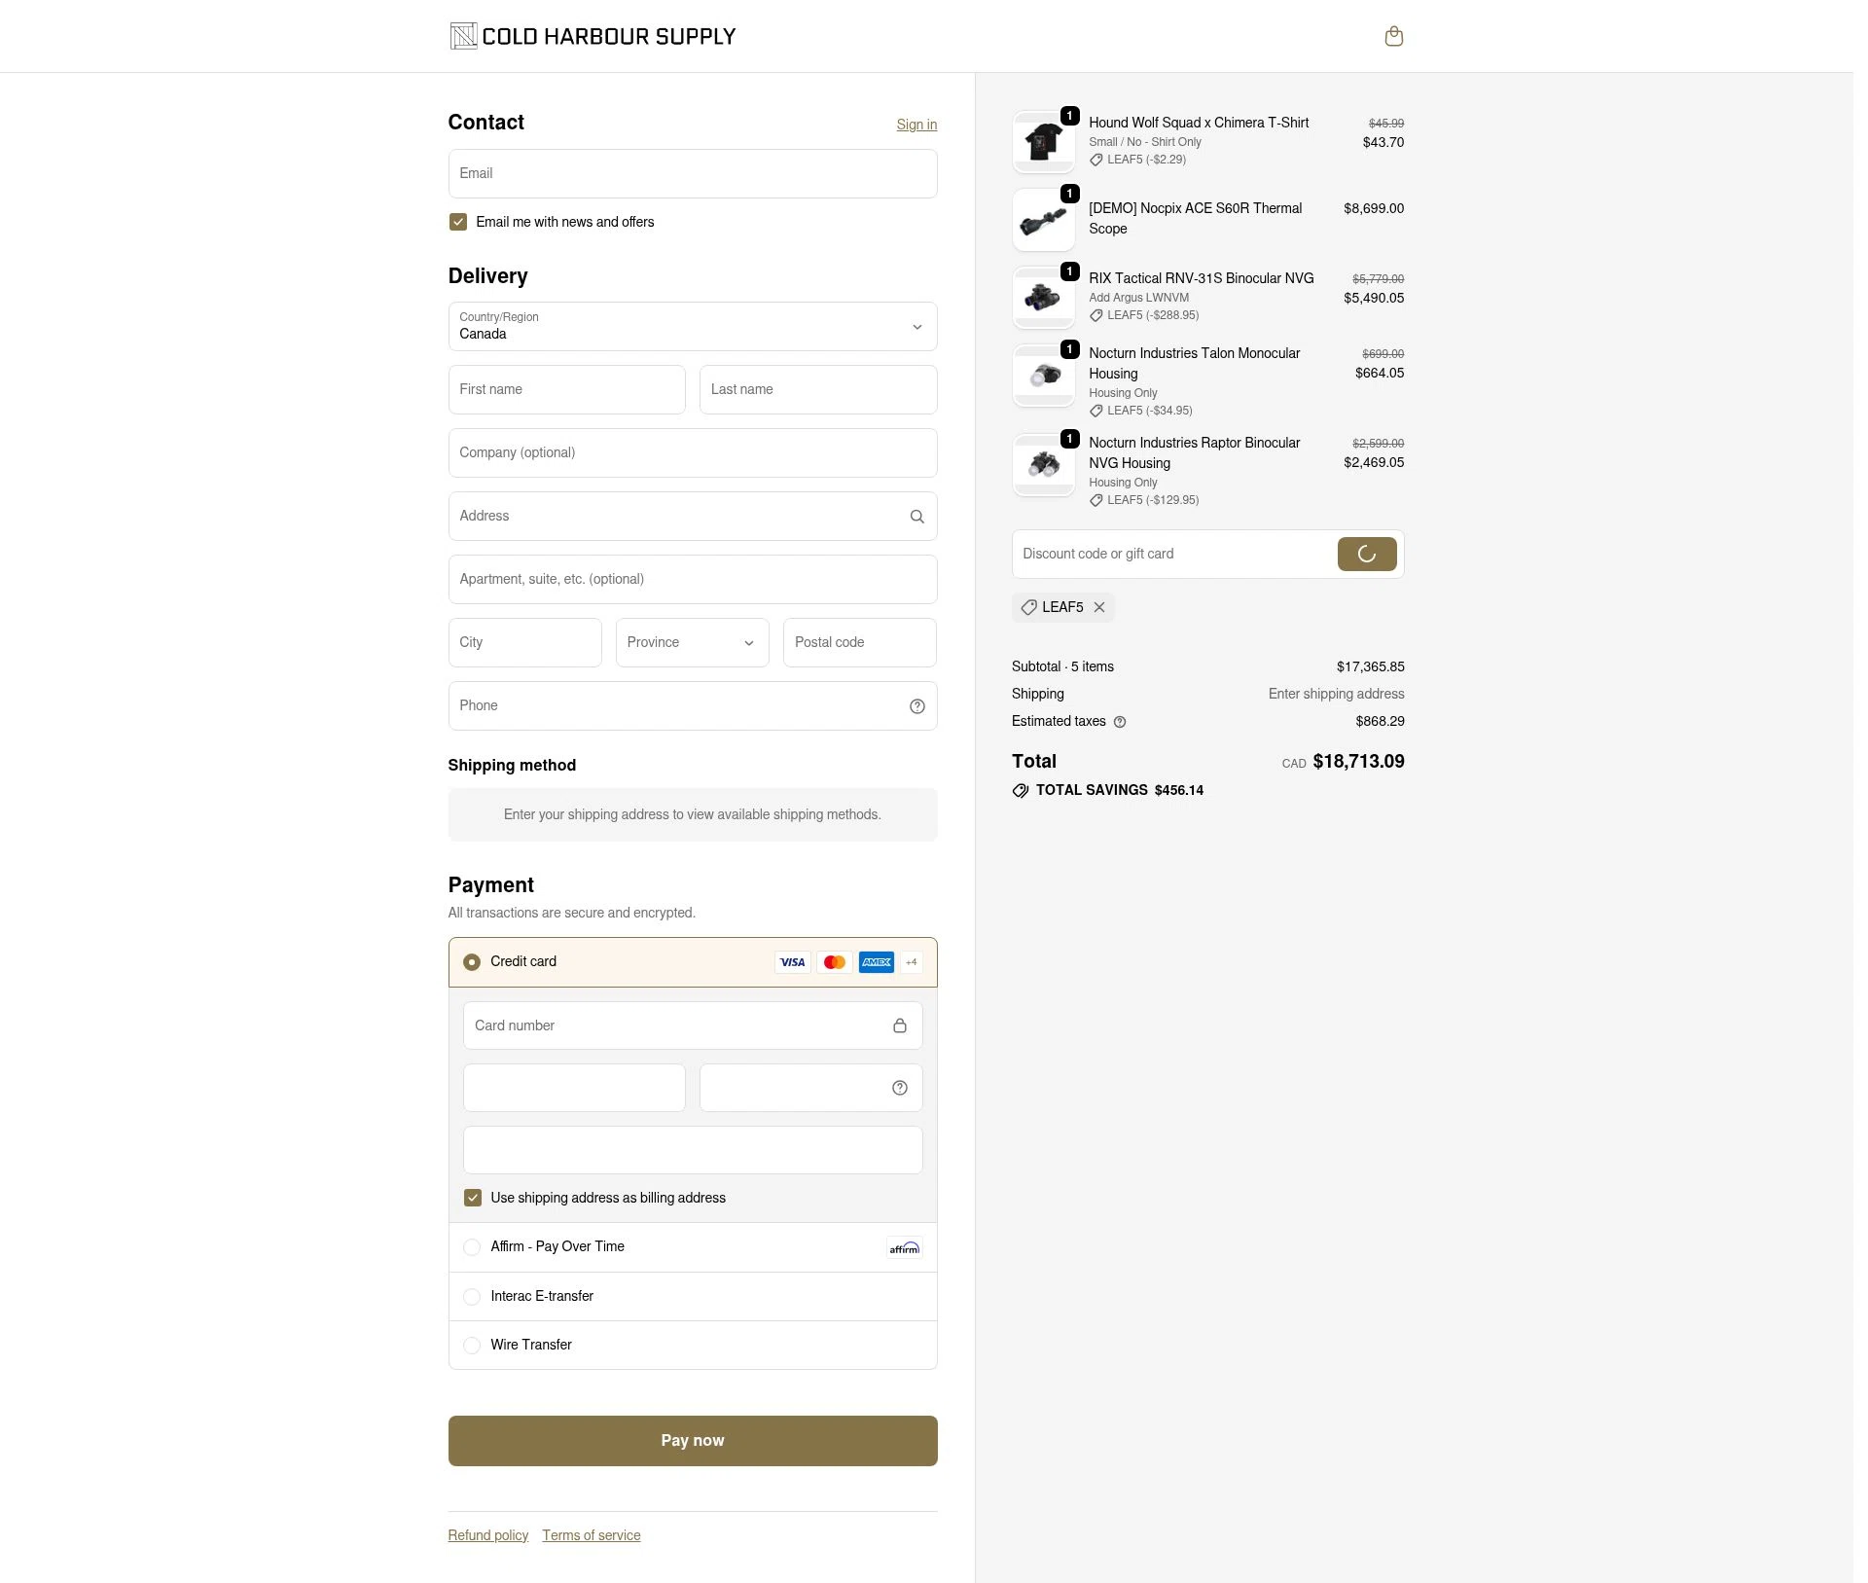This screenshot has height=1583, width=1868.
Task: Remove the LEAF5 discount code
Action: (x=1098, y=607)
